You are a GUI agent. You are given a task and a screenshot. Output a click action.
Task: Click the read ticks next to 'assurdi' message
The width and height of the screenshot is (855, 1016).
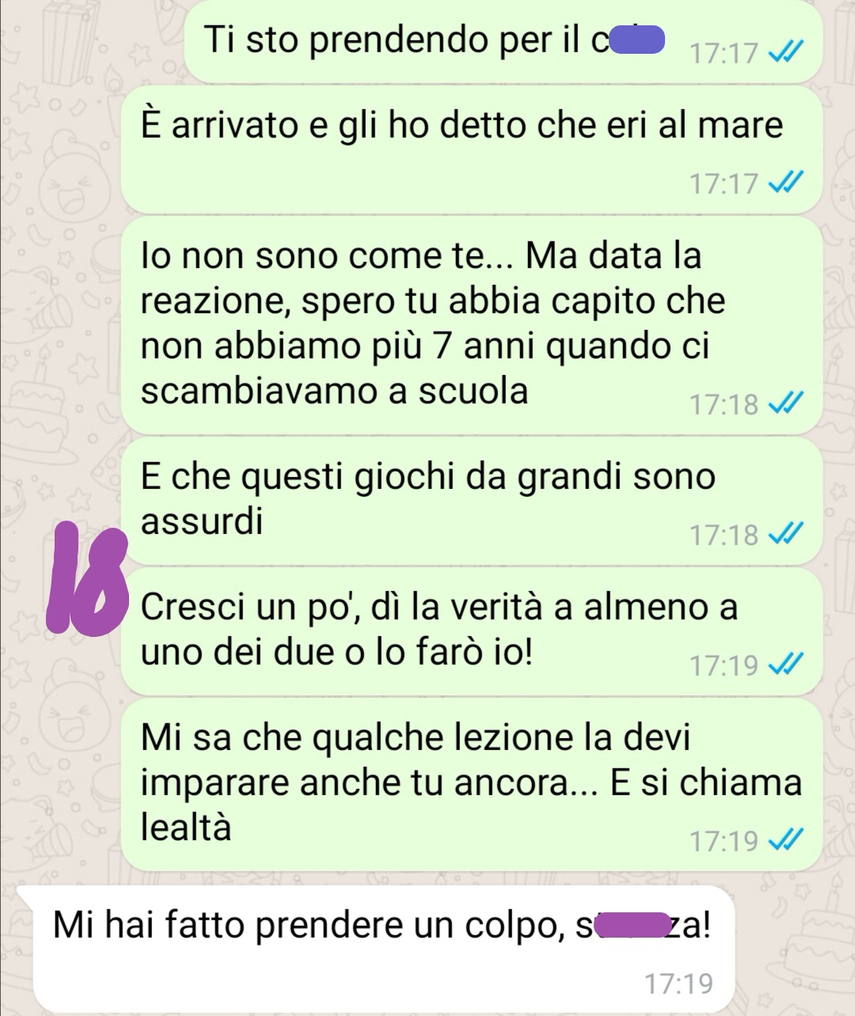(x=786, y=535)
